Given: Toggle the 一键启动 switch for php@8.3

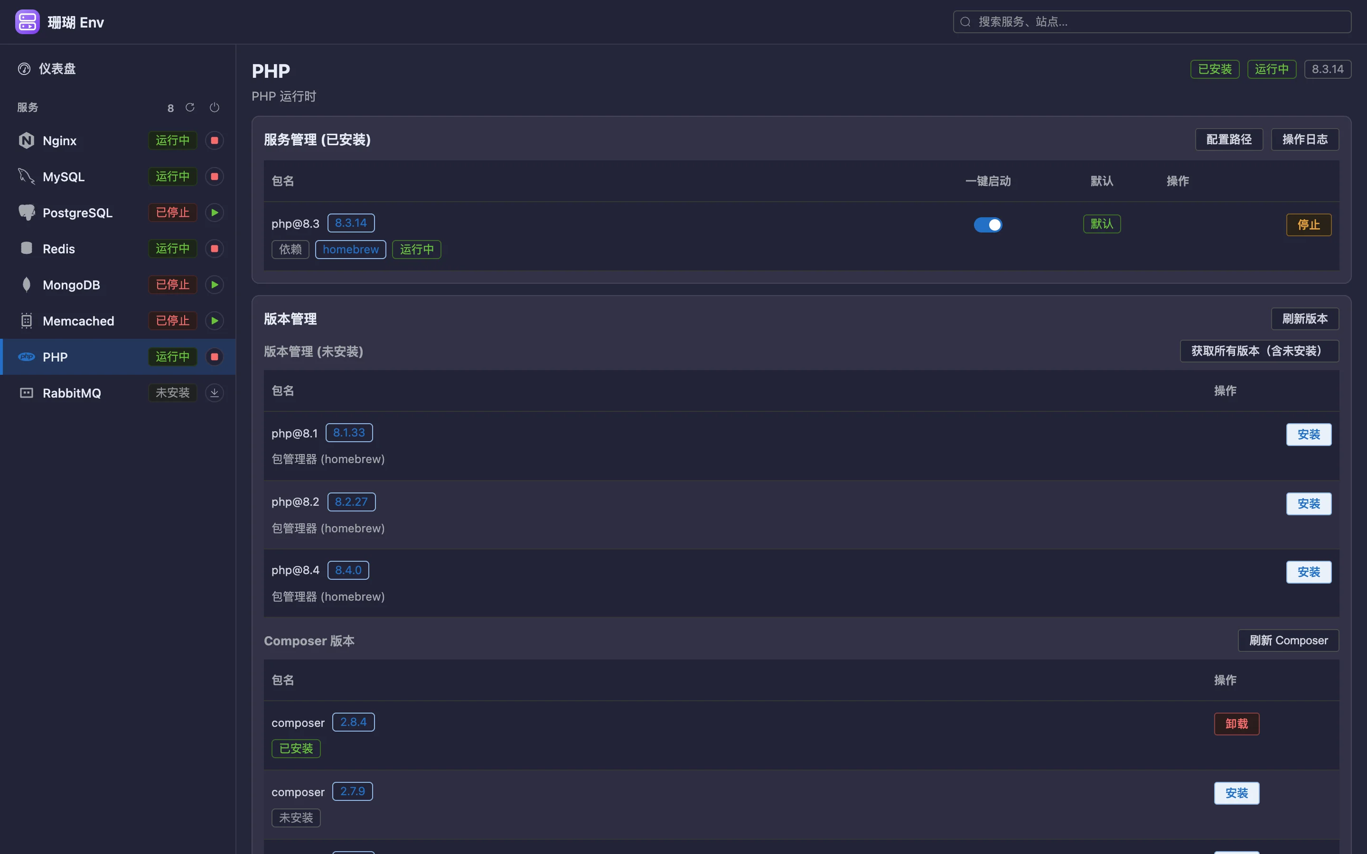Looking at the screenshot, I should [x=988, y=225].
